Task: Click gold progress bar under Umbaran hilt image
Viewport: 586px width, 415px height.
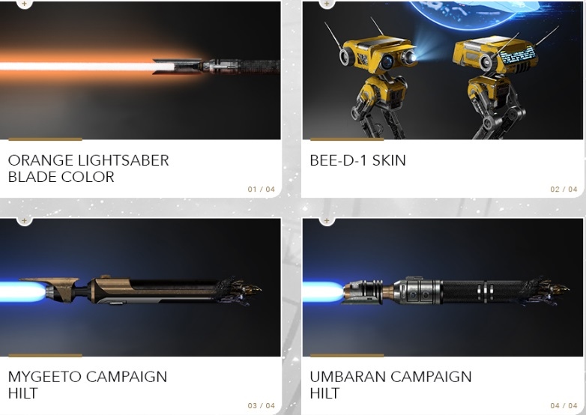Action: tap(347, 356)
